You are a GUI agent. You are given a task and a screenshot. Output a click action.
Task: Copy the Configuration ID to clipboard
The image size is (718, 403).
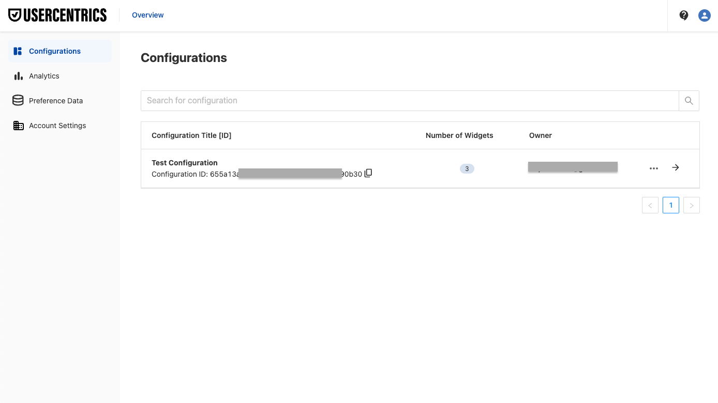coord(368,173)
